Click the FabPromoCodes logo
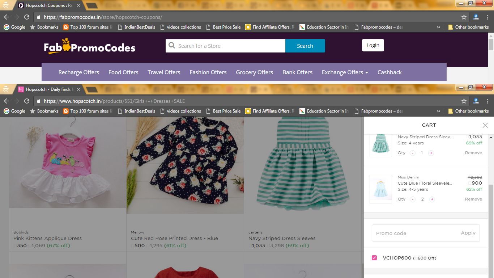Screen dimensions: 494x278 90,46
